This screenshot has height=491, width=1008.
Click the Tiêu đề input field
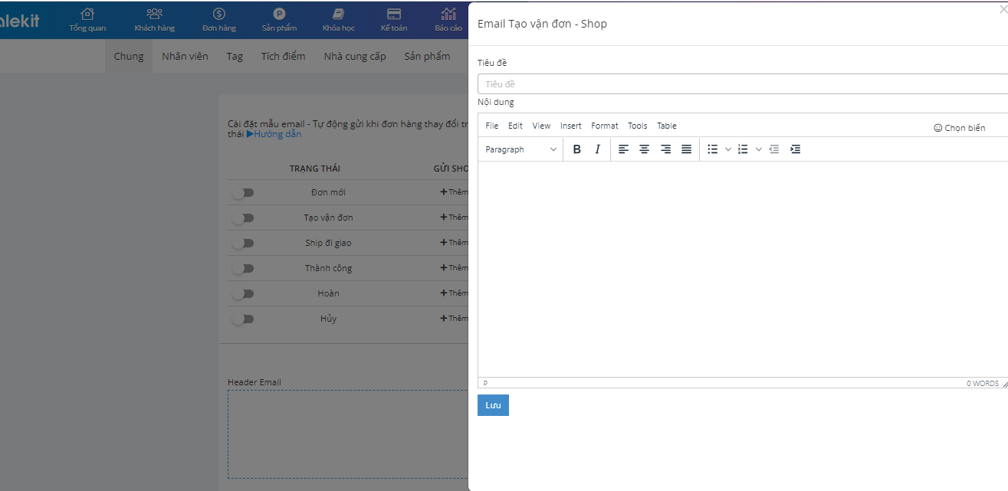tap(742, 84)
